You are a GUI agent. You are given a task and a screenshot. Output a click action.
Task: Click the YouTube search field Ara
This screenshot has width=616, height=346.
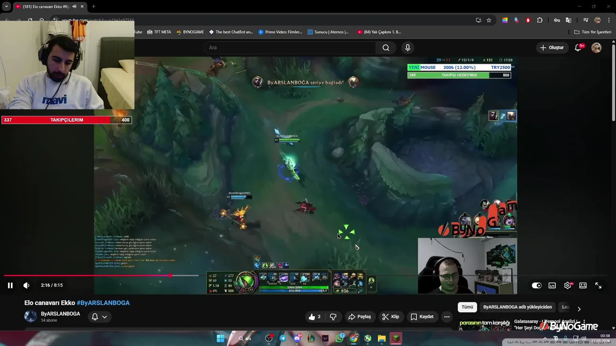290,48
